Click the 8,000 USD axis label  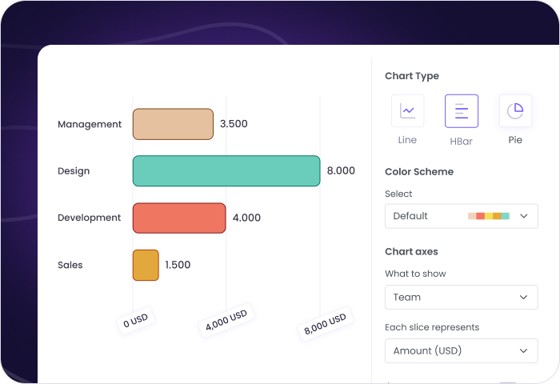point(325,323)
